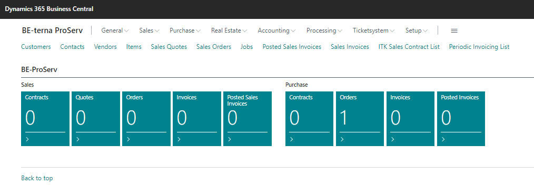
Task: Open the Customers list link
Action: (x=36, y=47)
